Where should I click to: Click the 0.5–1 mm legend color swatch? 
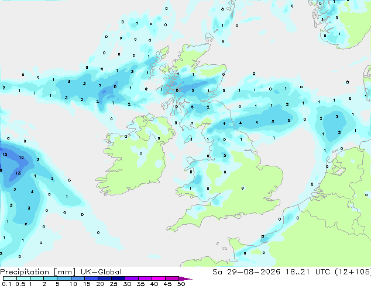pyautogui.click(x=23, y=278)
